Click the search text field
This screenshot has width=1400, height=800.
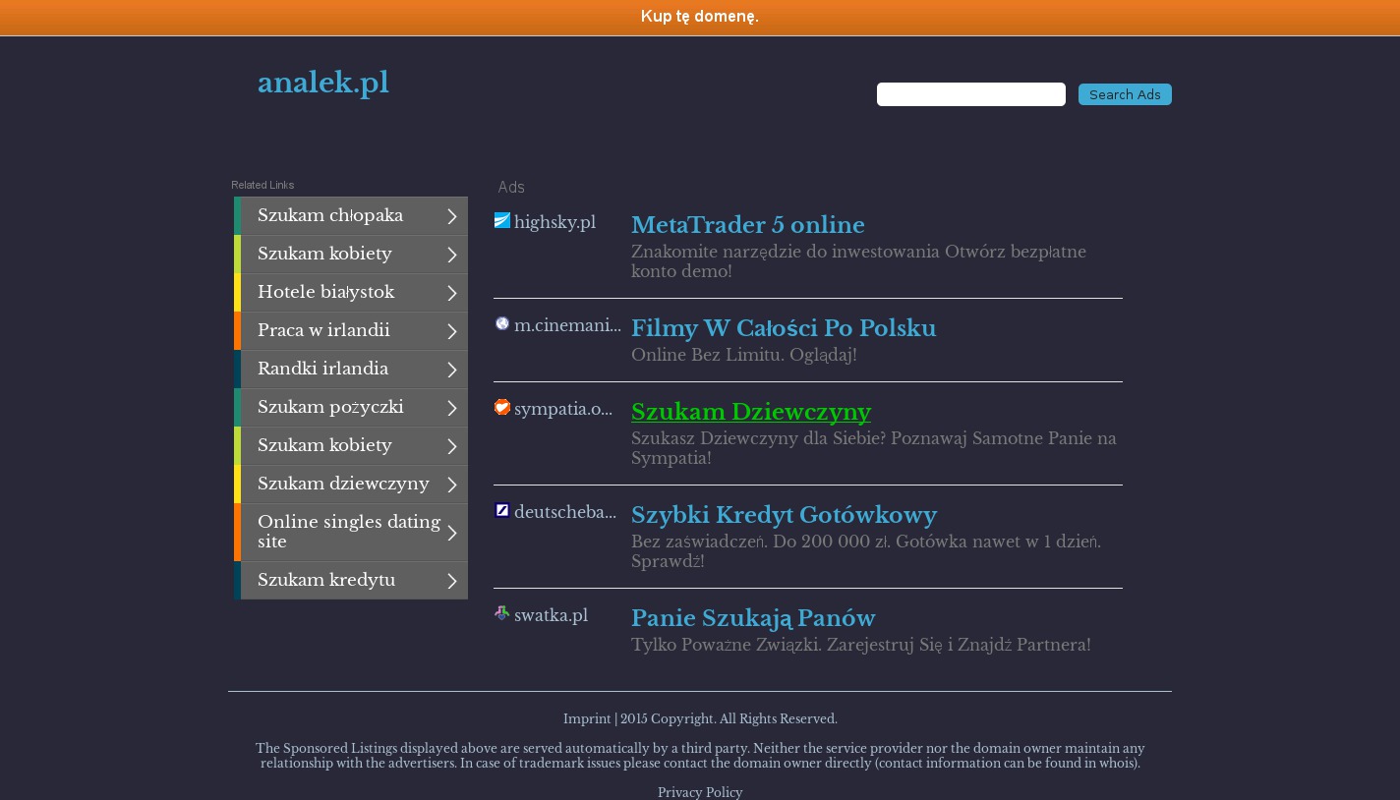970,94
